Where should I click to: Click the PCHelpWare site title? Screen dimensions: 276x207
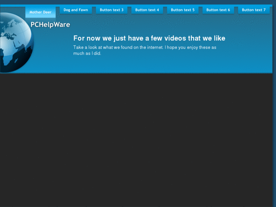(x=50, y=25)
